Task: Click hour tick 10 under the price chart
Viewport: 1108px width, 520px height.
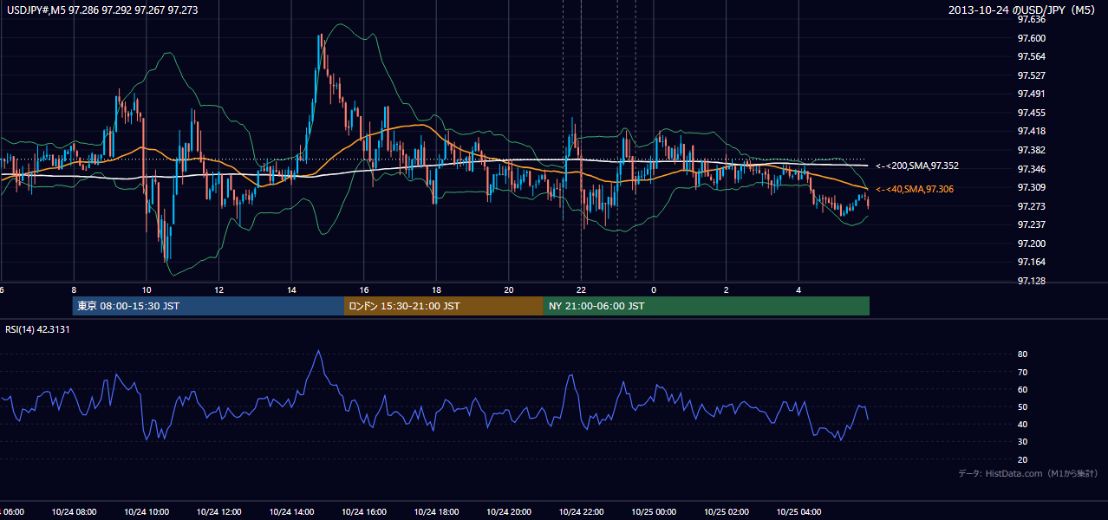Action: pyautogui.click(x=147, y=290)
